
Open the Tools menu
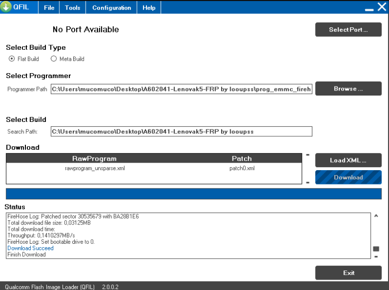coord(72,7)
